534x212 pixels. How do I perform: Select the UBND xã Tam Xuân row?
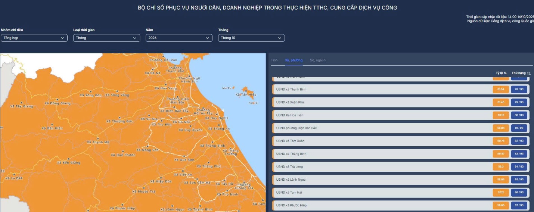(400, 141)
